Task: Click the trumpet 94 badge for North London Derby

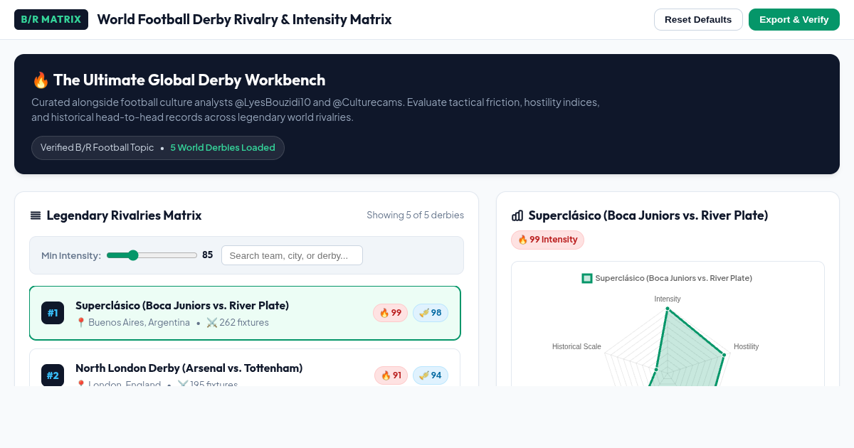Action: [x=431, y=375]
